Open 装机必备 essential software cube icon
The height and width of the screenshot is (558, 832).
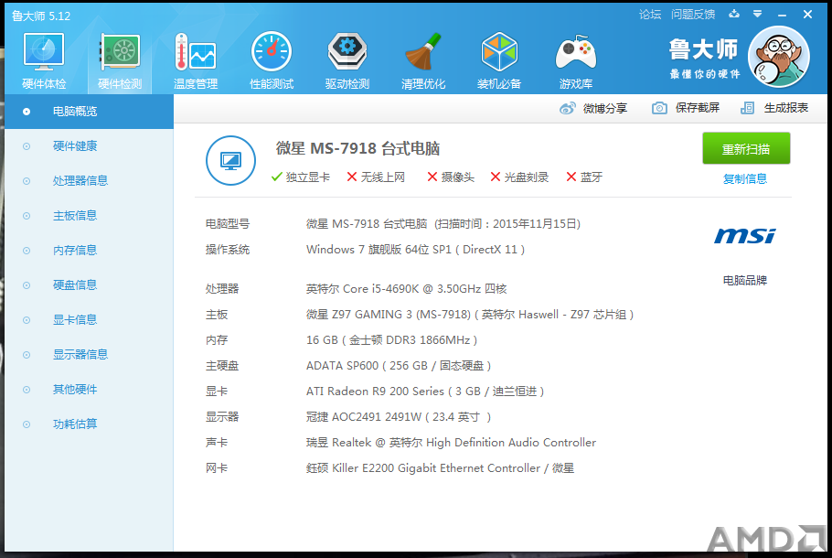(499, 51)
